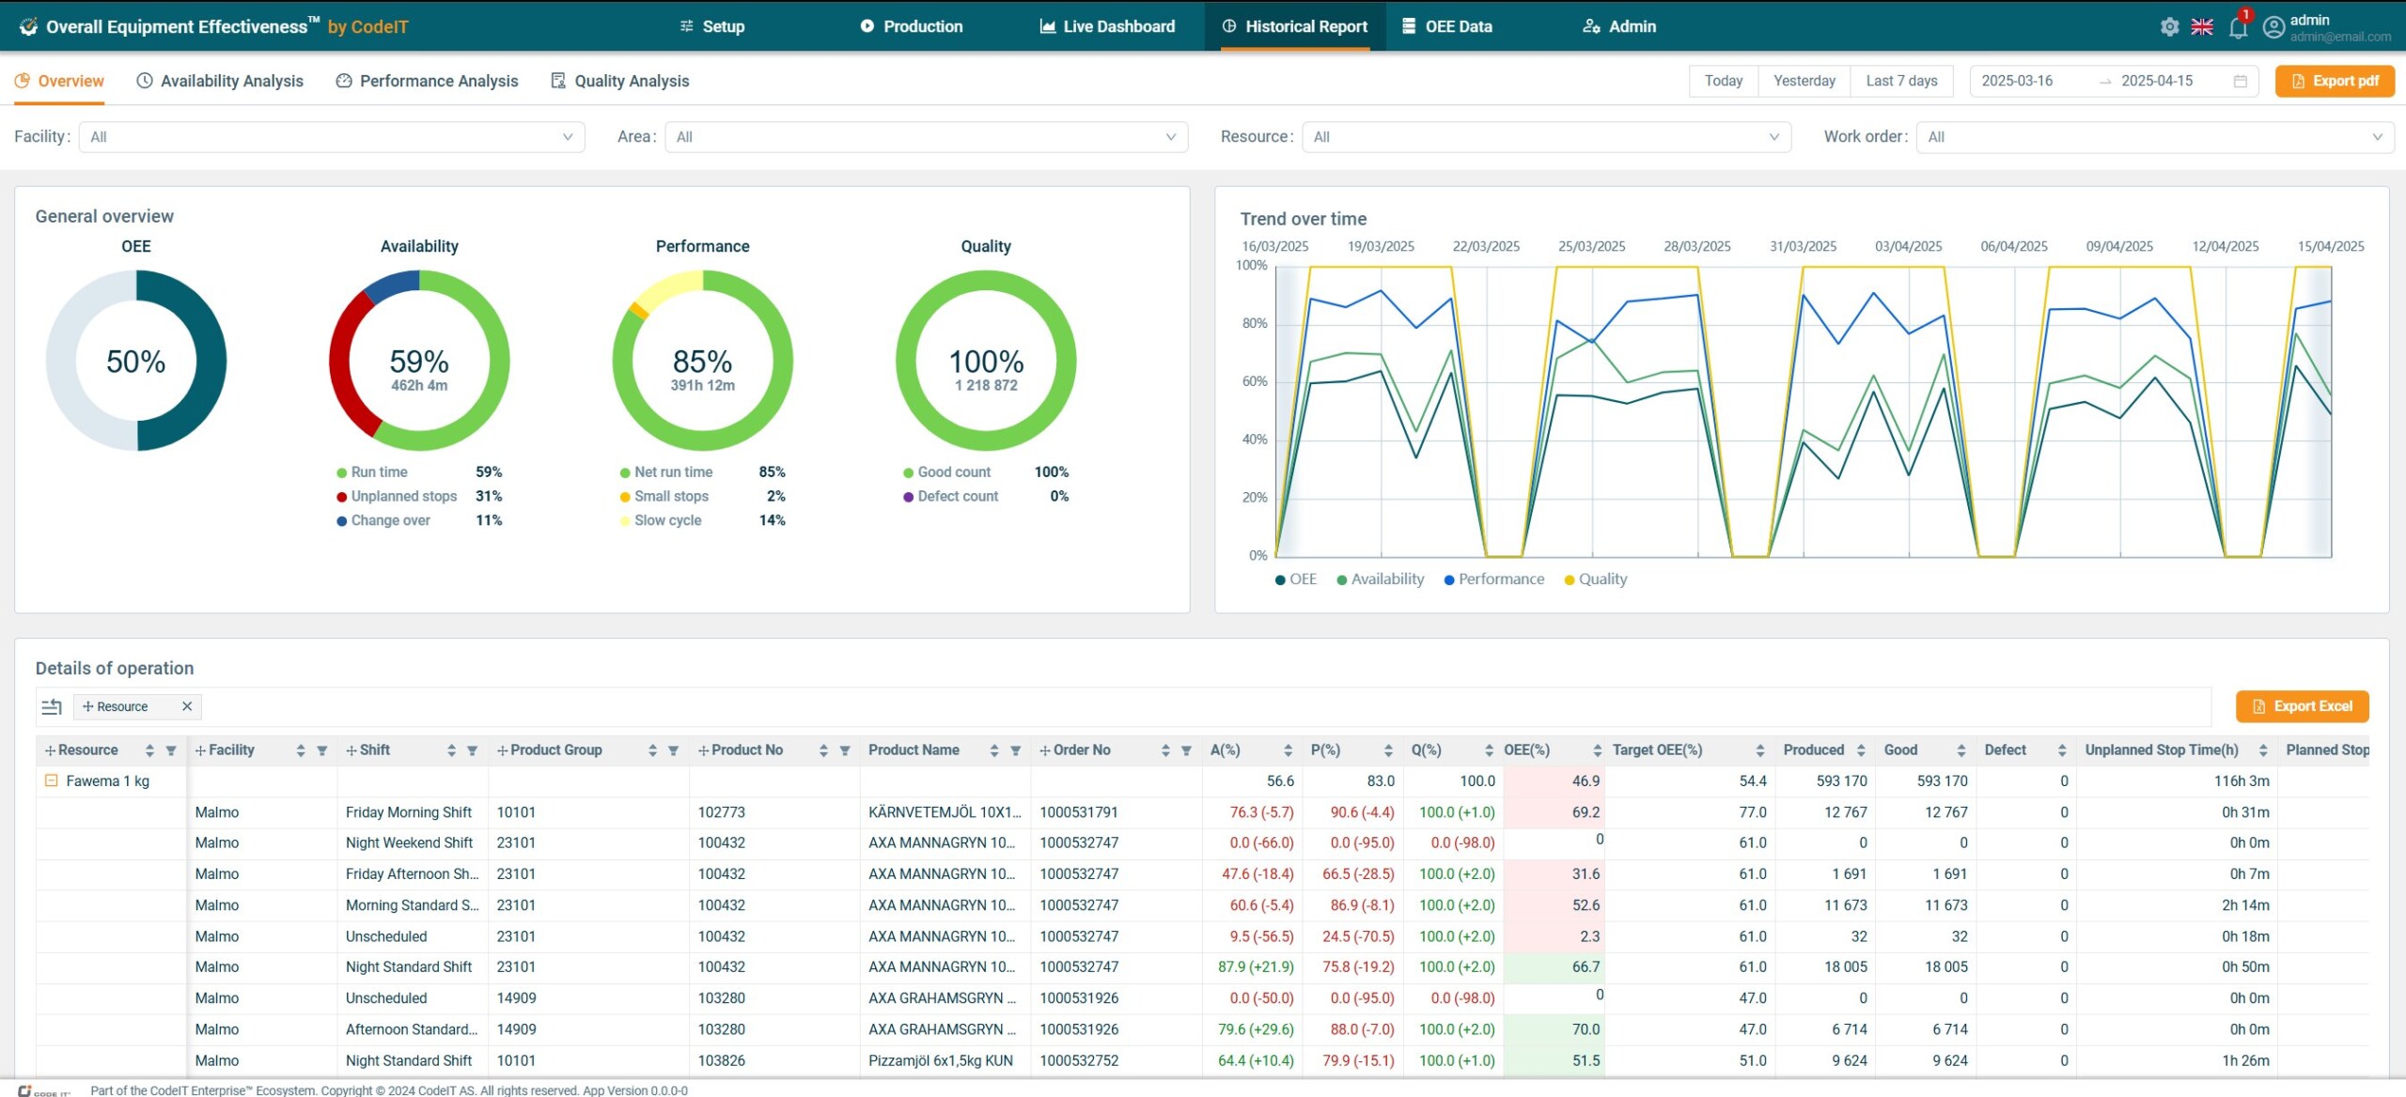The width and height of the screenshot is (2406, 1097).
Task: Open the settings gear icon
Action: (x=2169, y=26)
